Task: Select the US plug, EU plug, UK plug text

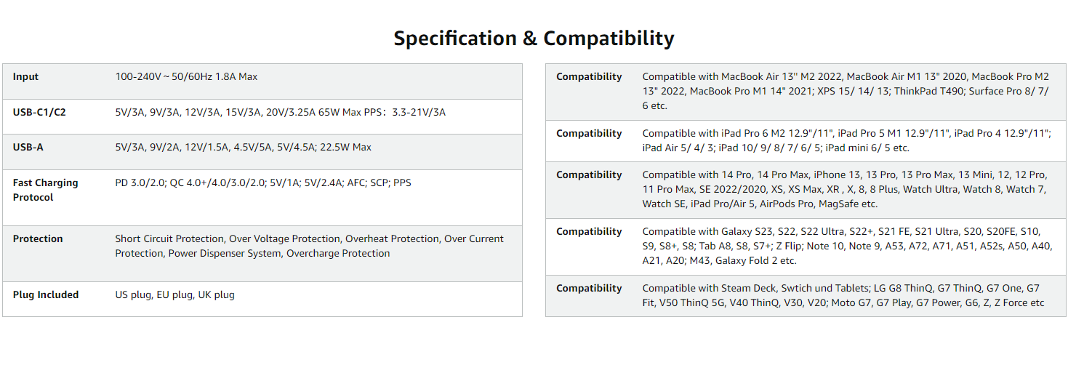Action: click(x=174, y=294)
